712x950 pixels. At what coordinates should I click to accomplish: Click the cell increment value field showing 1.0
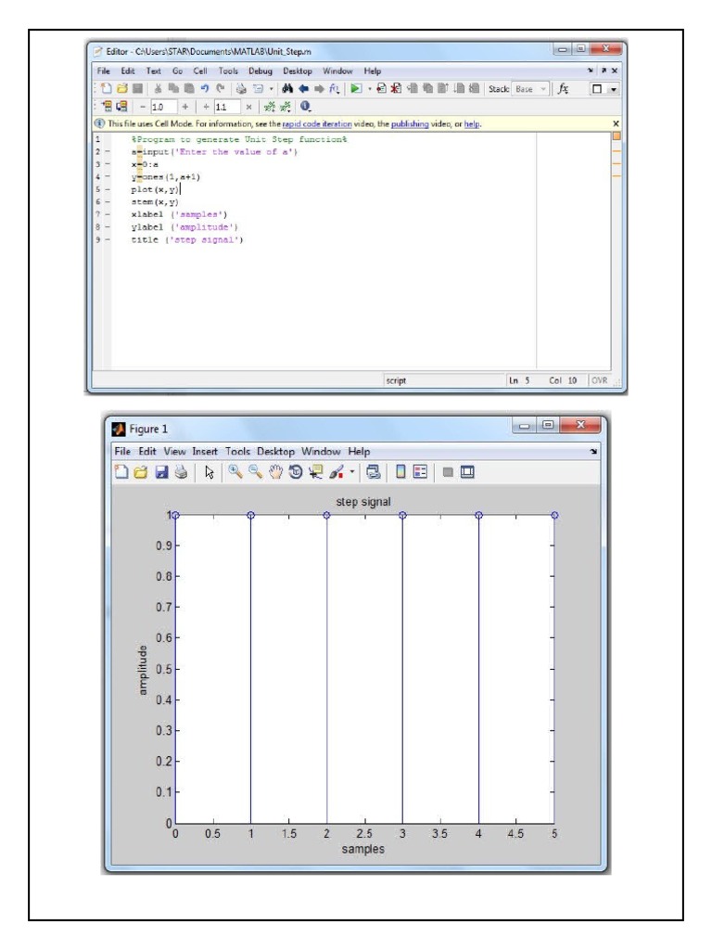(x=159, y=106)
